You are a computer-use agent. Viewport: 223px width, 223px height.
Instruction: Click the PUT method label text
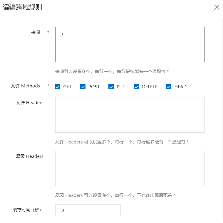click(121, 87)
